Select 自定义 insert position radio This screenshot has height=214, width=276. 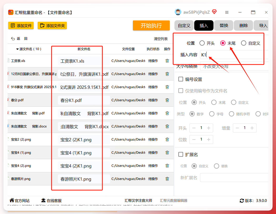click(244, 43)
